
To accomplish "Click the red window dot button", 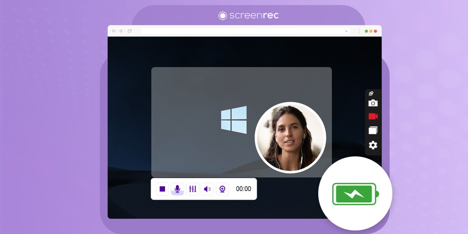I will pos(375,31).
